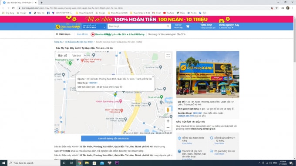The height and width of the screenshot is (166, 296).
Task: Show hidden system tray icons chevron
Action: [259, 163]
